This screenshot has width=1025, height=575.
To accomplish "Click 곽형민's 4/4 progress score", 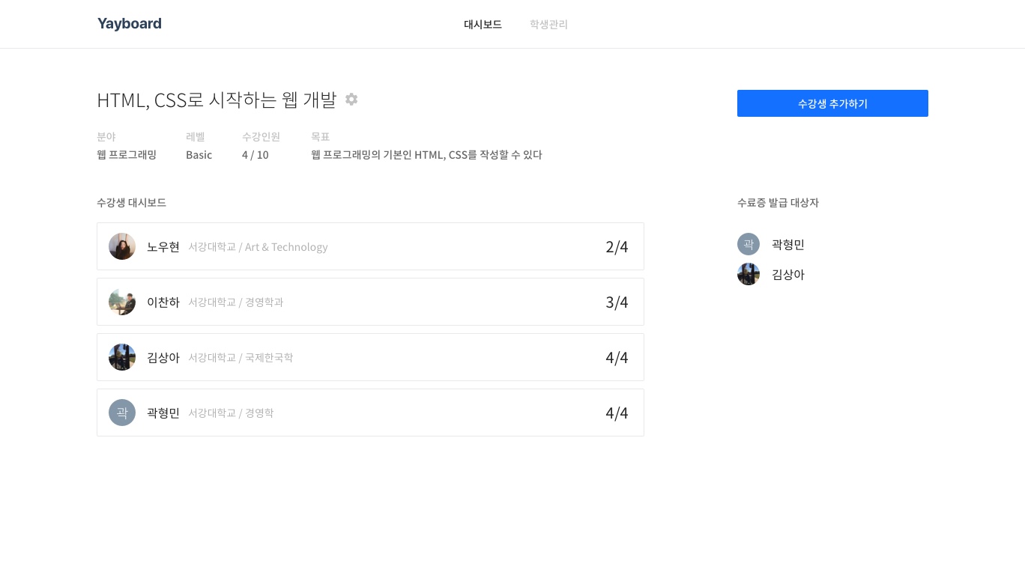I will [x=617, y=413].
